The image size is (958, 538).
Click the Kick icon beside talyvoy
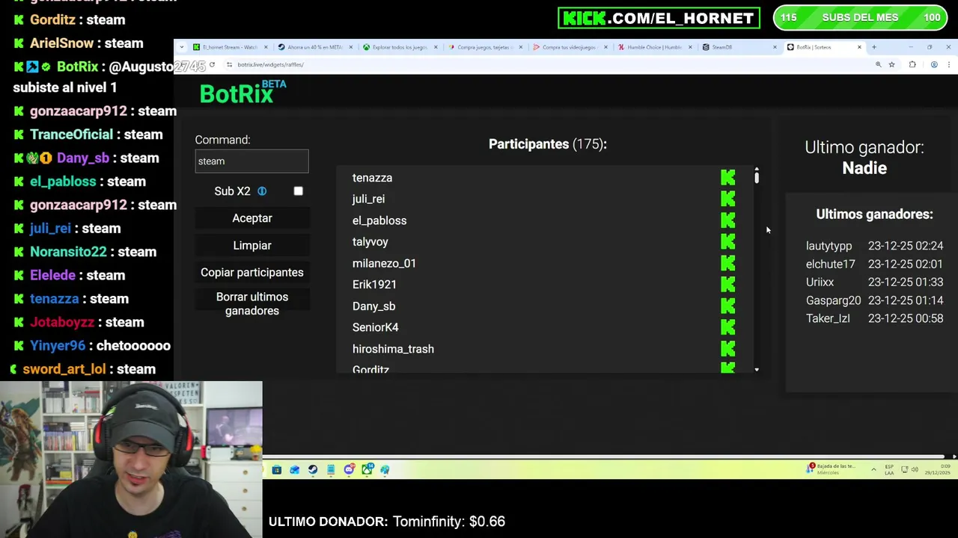coord(728,242)
